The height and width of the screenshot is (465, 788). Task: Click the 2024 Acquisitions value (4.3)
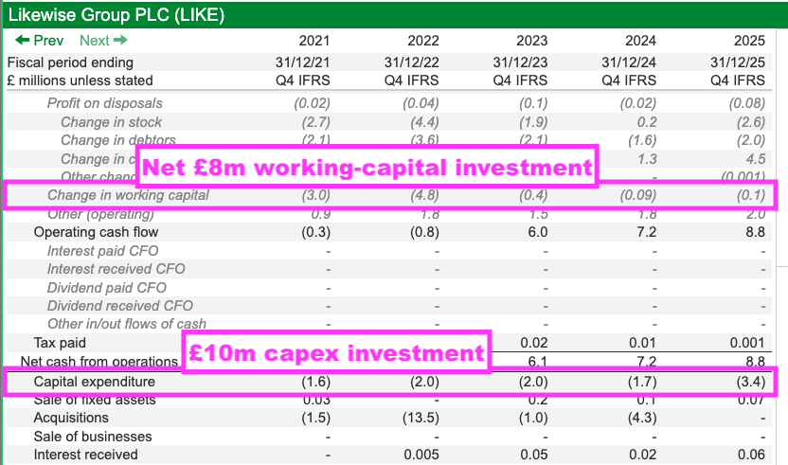point(642,418)
